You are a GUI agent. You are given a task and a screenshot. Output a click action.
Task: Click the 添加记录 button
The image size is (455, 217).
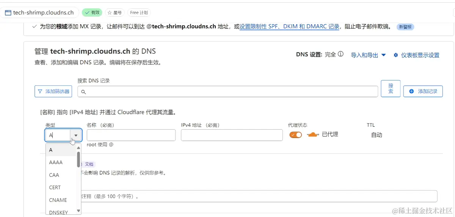423,91
